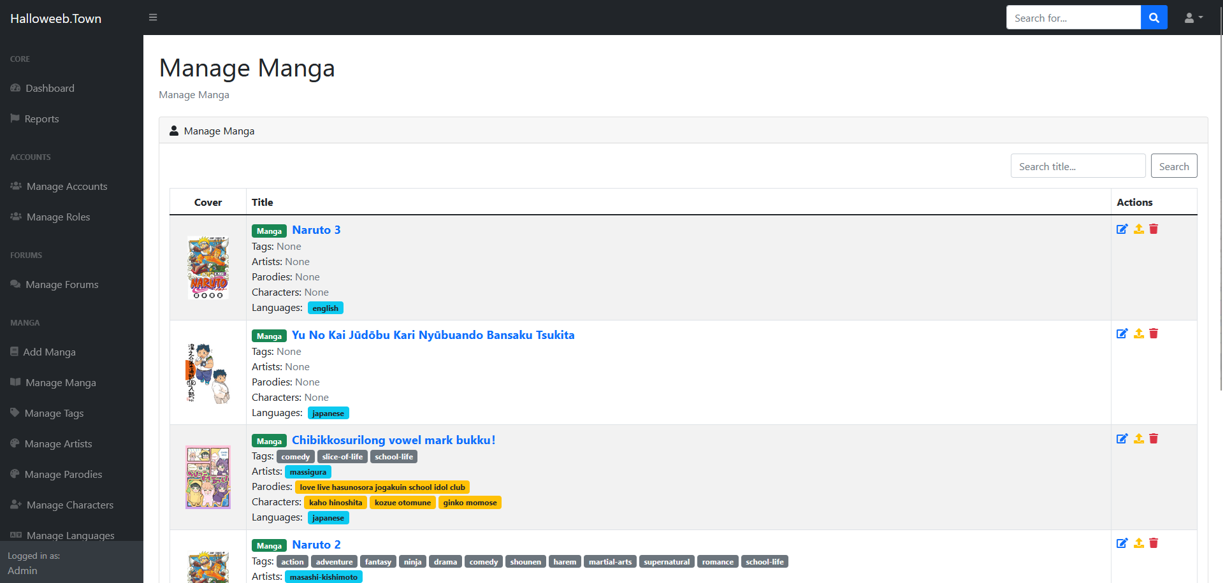Click the Dashboard gauge icon in sidebar

(15, 88)
